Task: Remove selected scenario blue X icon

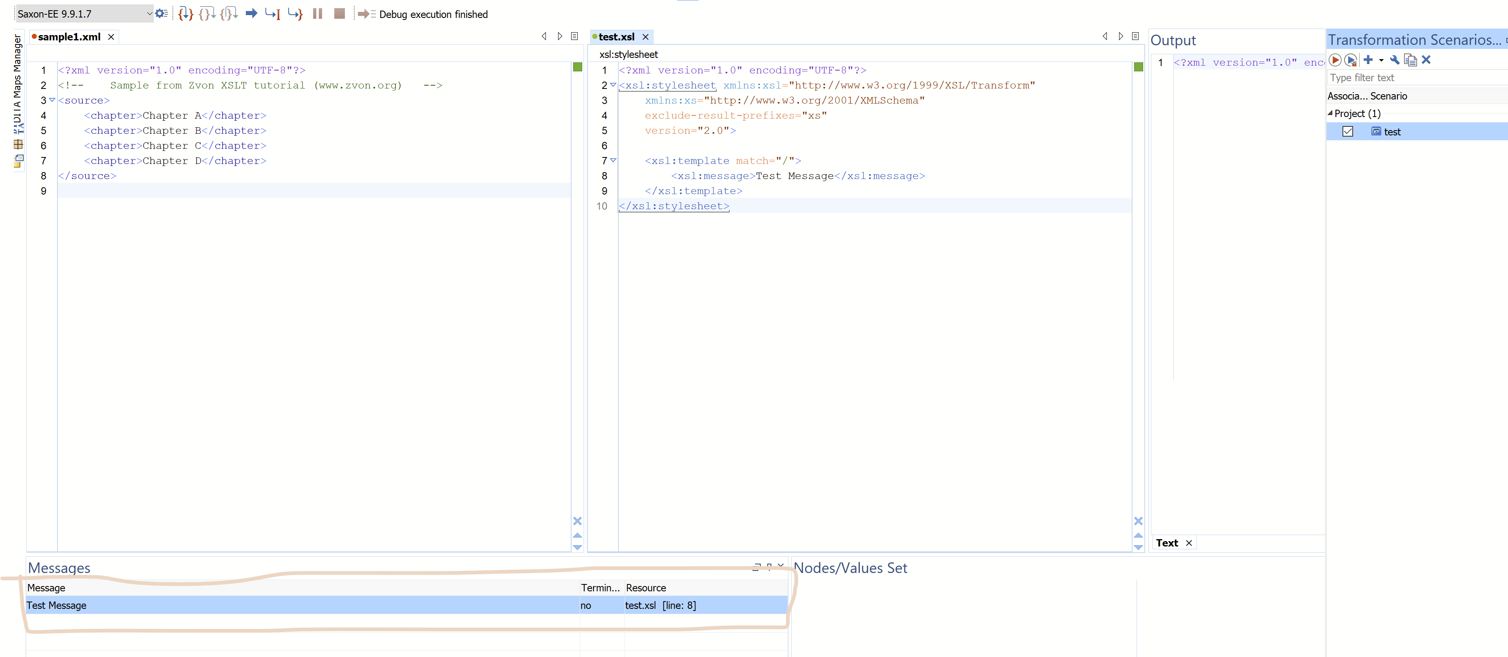Action: (x=1426, y=60)
